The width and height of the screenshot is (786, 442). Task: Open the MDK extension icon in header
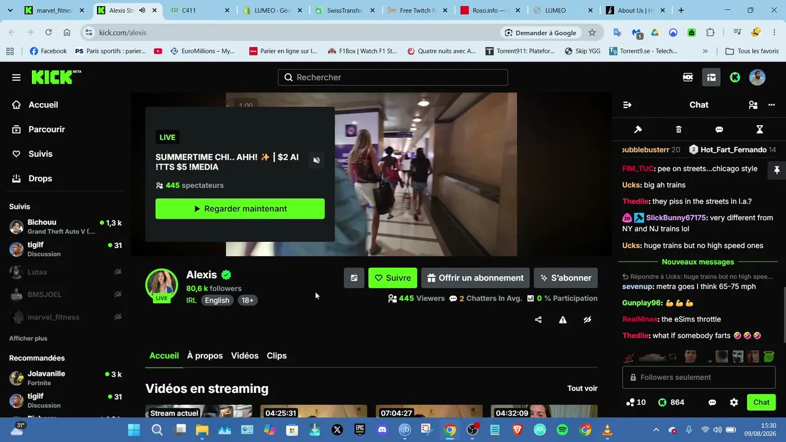click(x=688, y=77)
